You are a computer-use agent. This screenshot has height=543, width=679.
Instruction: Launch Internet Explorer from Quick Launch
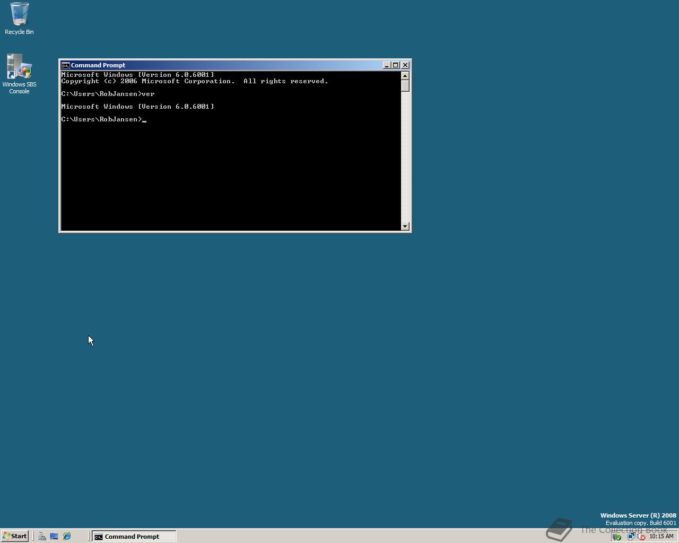(x=67, y=536)
